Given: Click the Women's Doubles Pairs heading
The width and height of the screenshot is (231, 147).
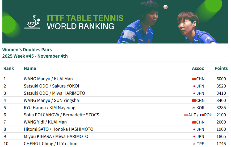Looking at the screenshot, I should [x=27, y=50].
